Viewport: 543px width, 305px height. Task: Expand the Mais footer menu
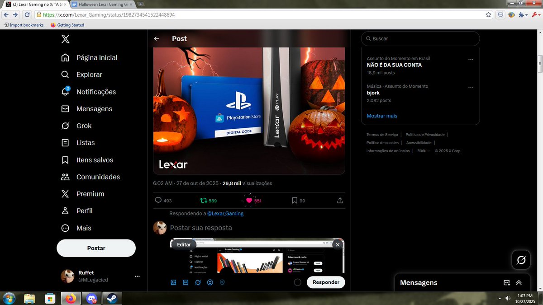click(424, 151)
